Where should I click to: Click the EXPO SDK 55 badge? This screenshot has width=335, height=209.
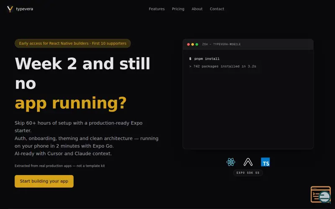(248, 173)
